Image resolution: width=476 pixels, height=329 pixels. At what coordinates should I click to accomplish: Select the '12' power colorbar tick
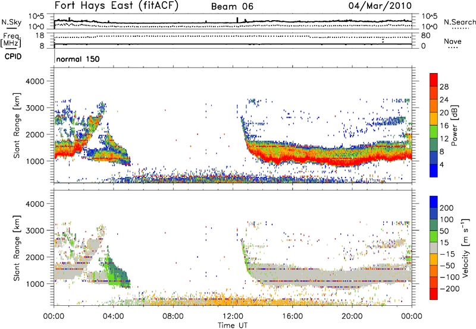click(x=444, y=139)
